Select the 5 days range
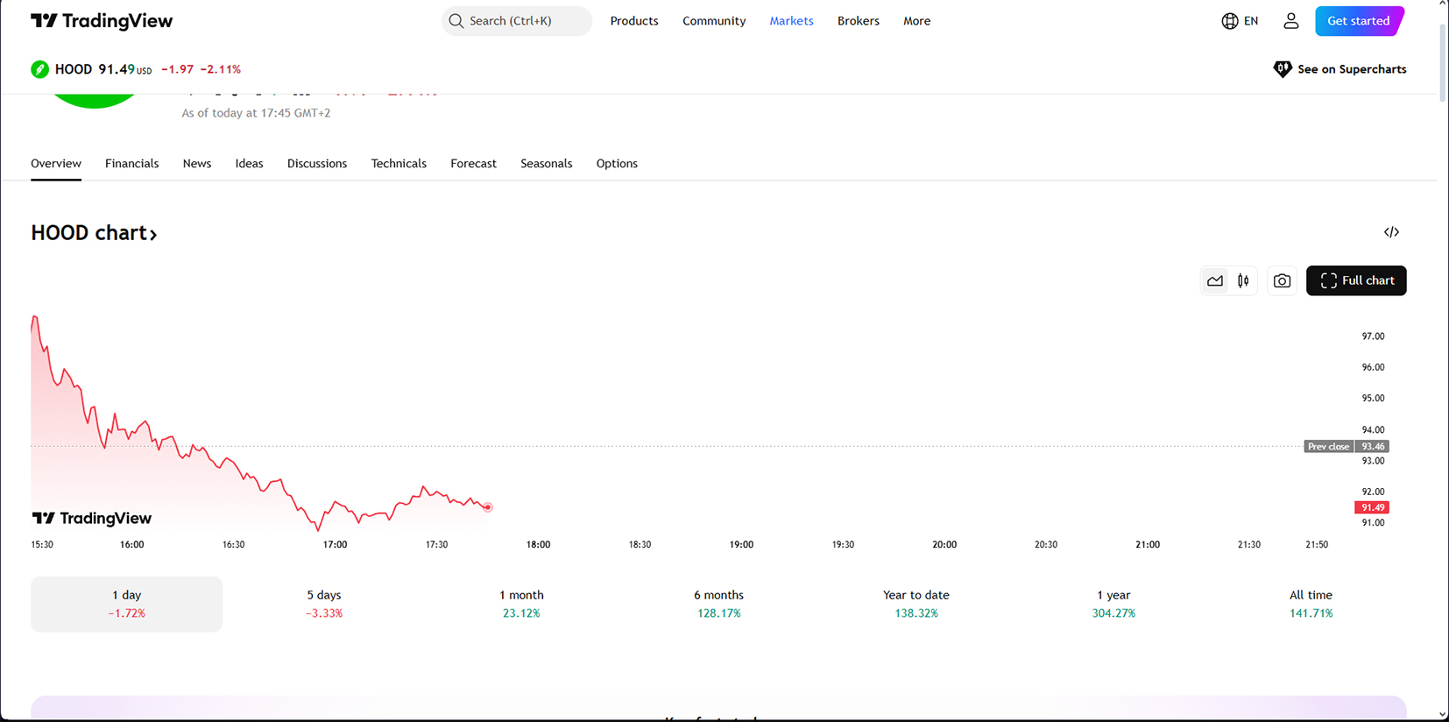This screenshot has height=722, width=1449. 324,604
